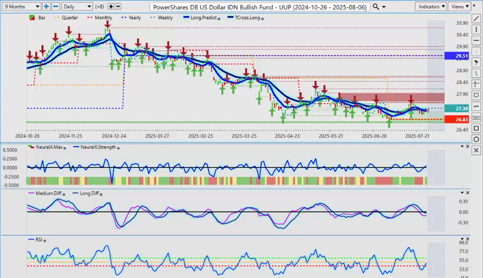The height and width of the screenshot is (278, 483).
Task: Choose the callout comment bubble tool
Action: pyautogui.click(x=476, y=95)
